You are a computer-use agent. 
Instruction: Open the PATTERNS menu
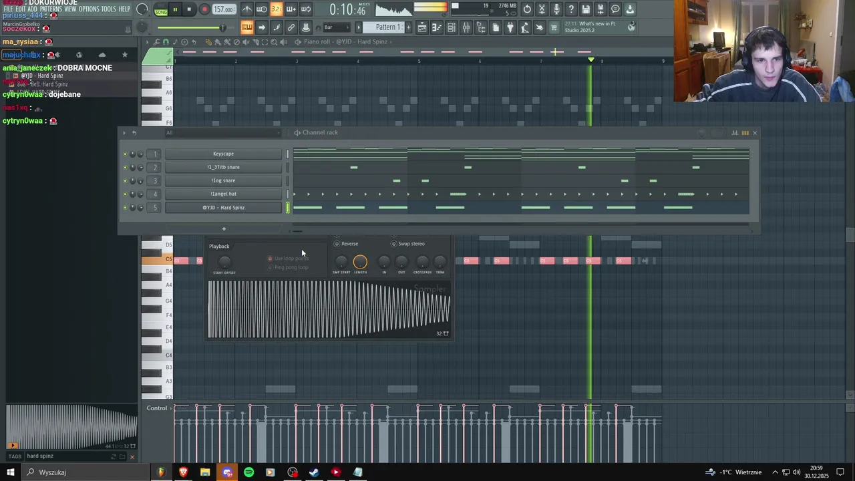(x=51, y=9)
